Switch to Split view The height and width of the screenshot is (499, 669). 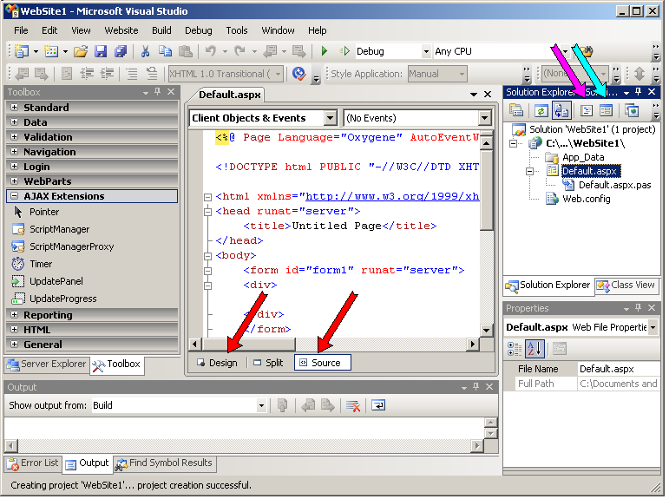[x=268, y=363]
